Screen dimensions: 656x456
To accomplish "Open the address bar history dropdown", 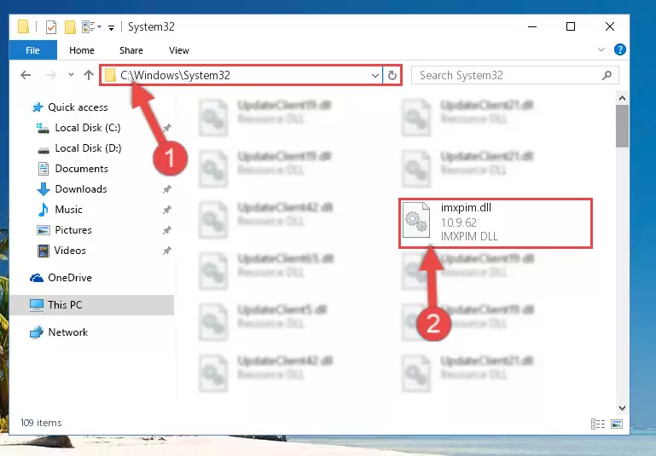I will [374, 76].
